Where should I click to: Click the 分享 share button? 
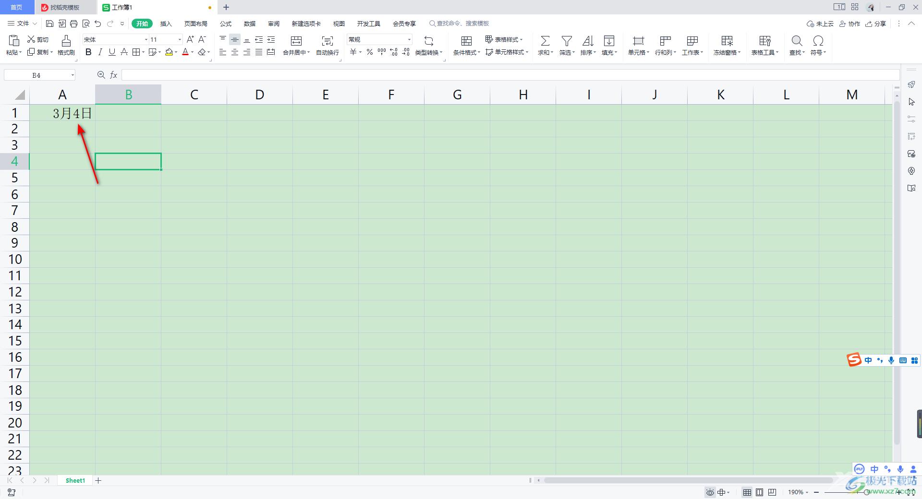(x=876, y=24)
